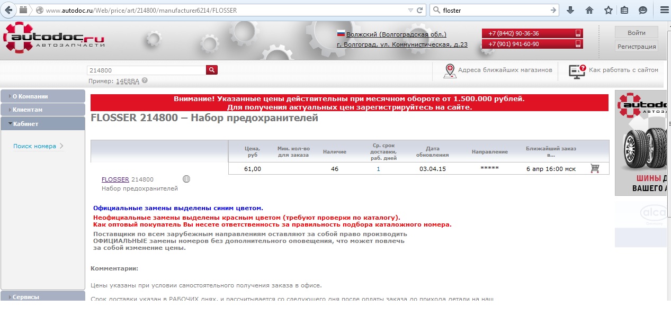Click the heading FLOSSER 214800 – Набор предохранителей
Image resolution: width=671 pixels, height=325 pixels.
click(x=204, y=118)
